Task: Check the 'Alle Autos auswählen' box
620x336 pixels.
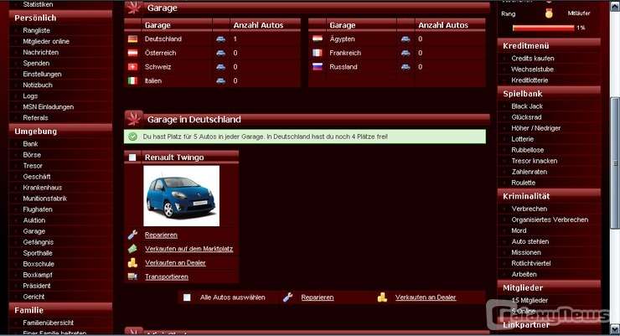Action: 187,297
